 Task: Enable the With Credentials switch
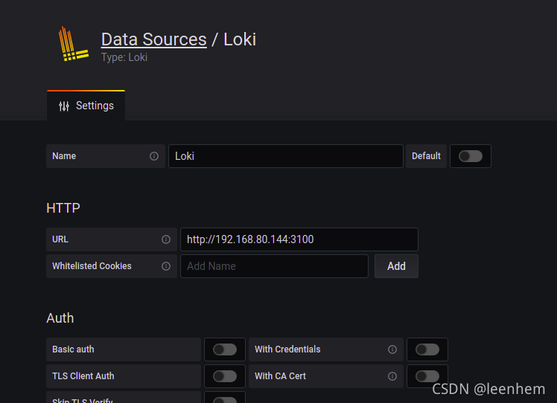(427, 349)
